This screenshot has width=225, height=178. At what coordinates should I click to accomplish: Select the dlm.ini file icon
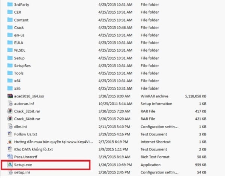tap(10, 126)
